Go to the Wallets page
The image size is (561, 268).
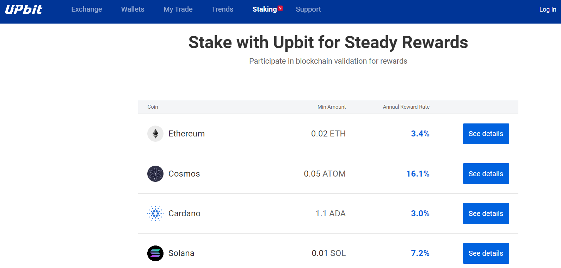133,9
